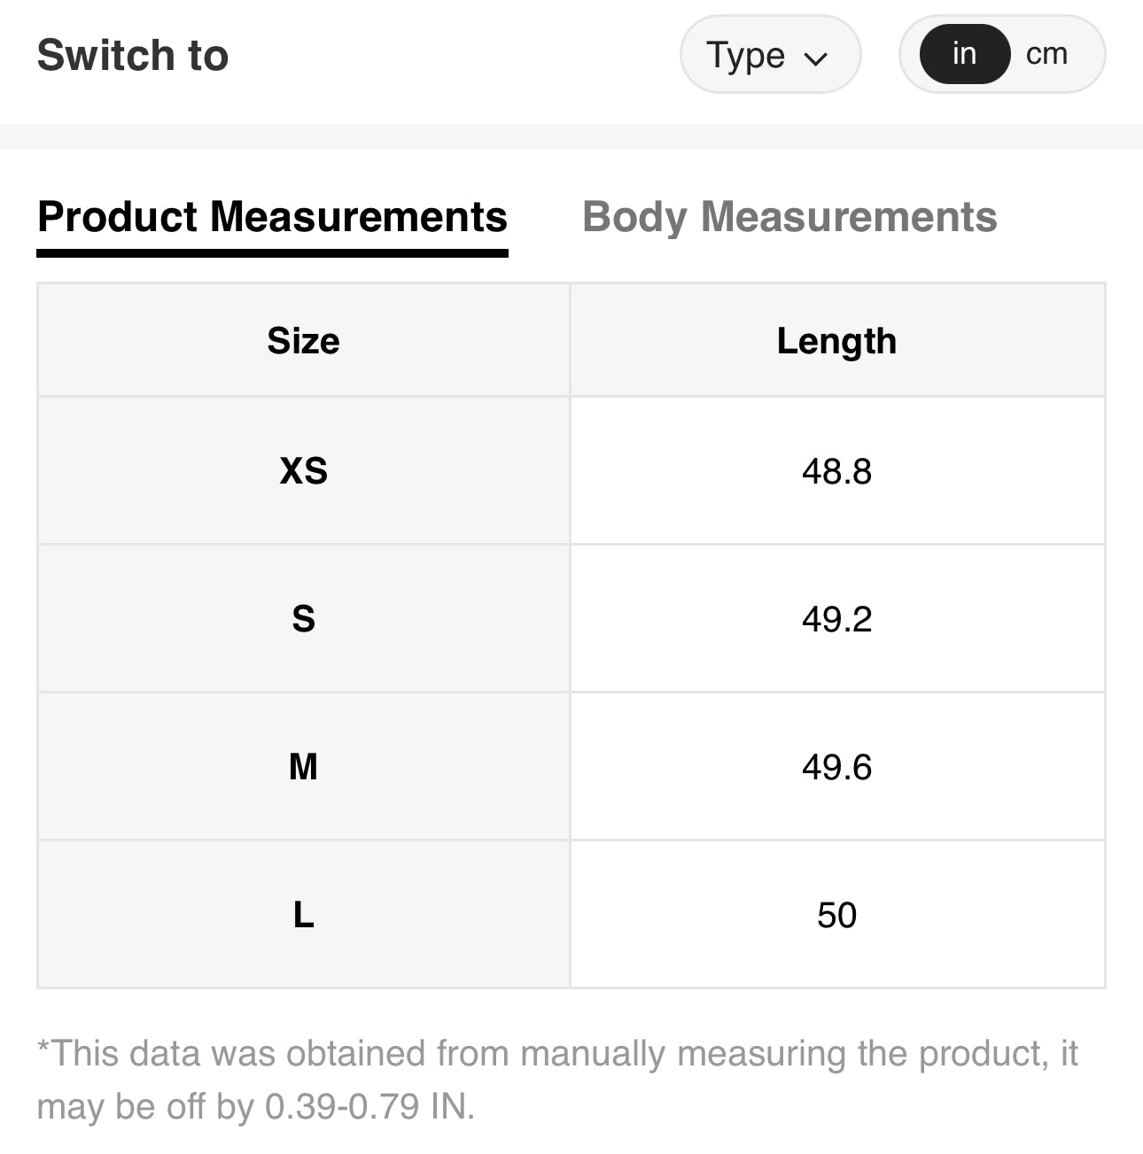Screen dimensions: 1143x1154
Task: Select the inches unit option
Action: click(x=964, y=54)
